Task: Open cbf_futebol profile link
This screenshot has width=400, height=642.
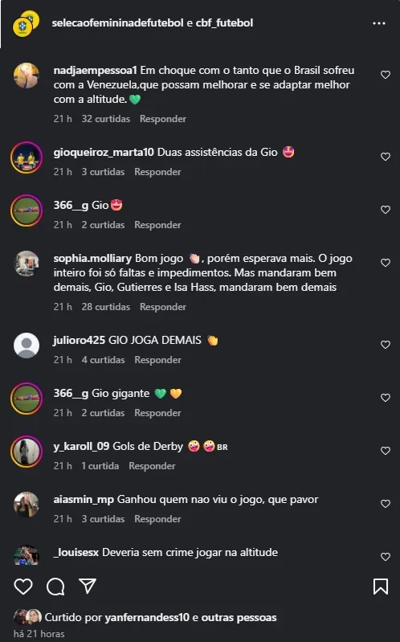Action: (x=224, y=23)
